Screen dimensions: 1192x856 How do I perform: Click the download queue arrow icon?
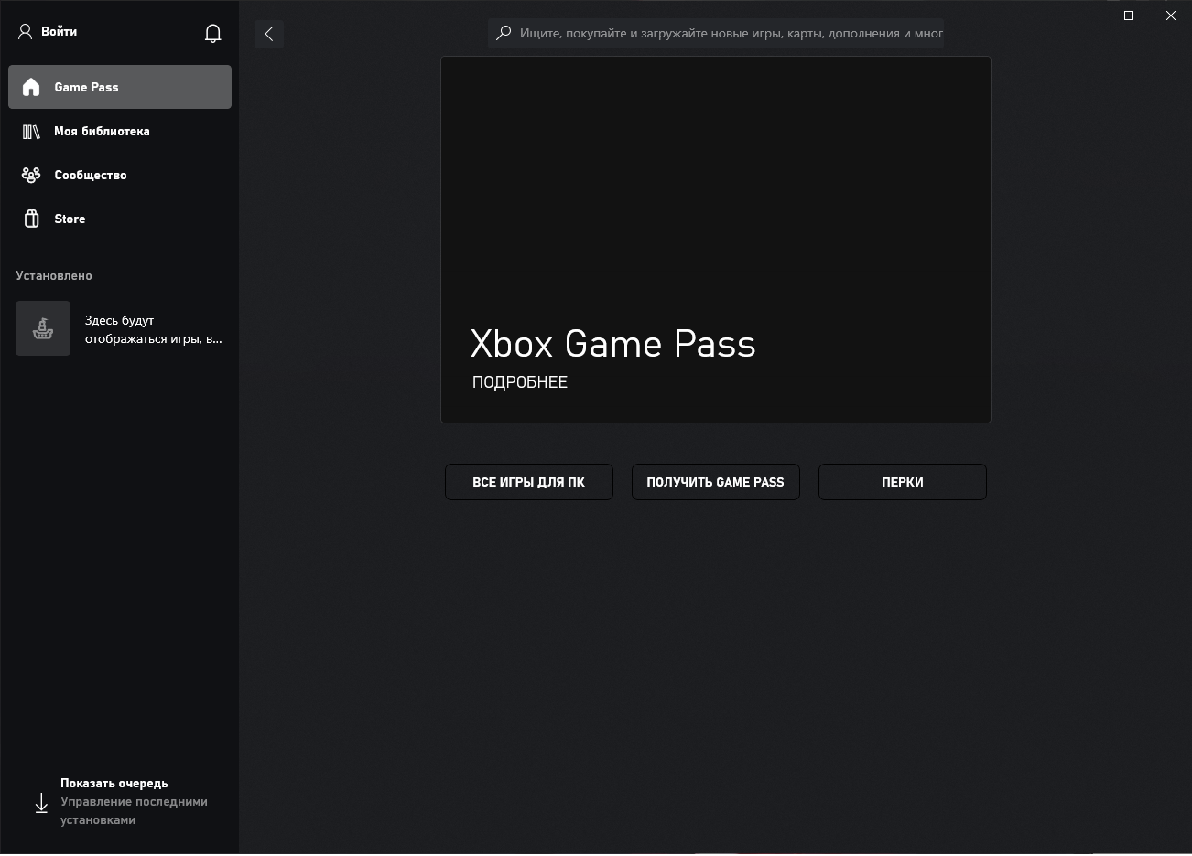tap(41, 803)
